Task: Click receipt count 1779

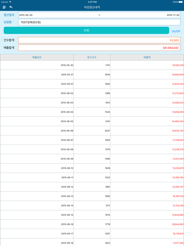Action: click(107, 224)
